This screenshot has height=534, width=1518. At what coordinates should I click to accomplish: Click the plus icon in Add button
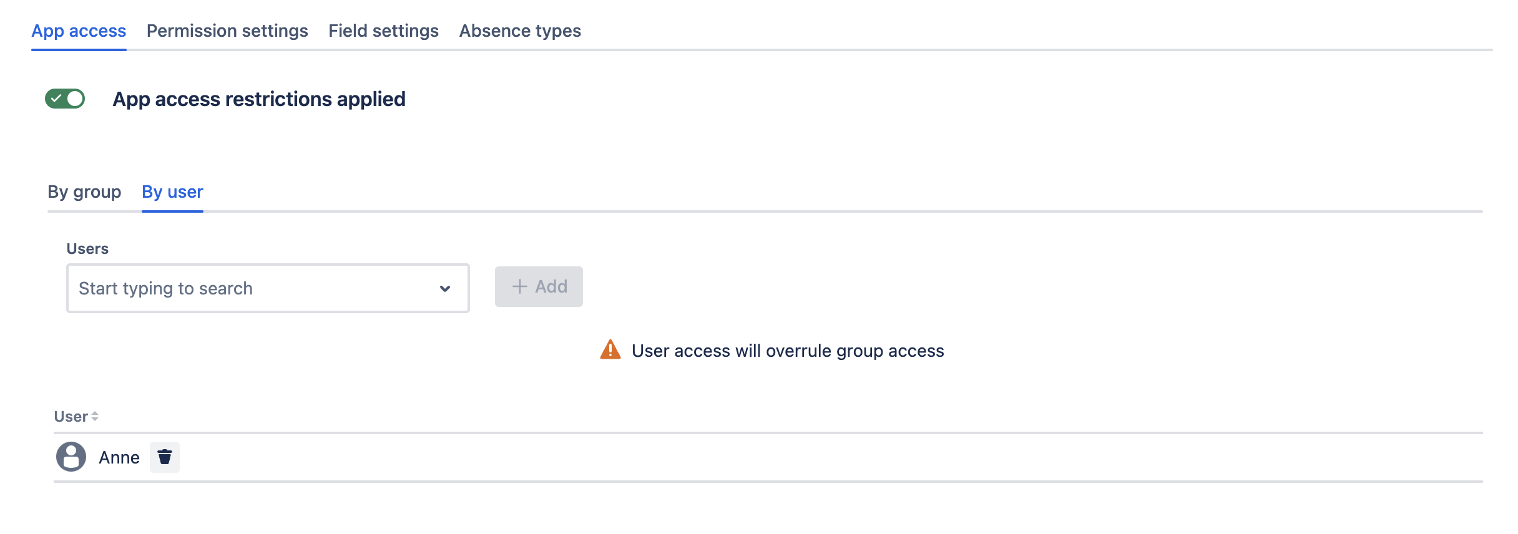(519, 286)
